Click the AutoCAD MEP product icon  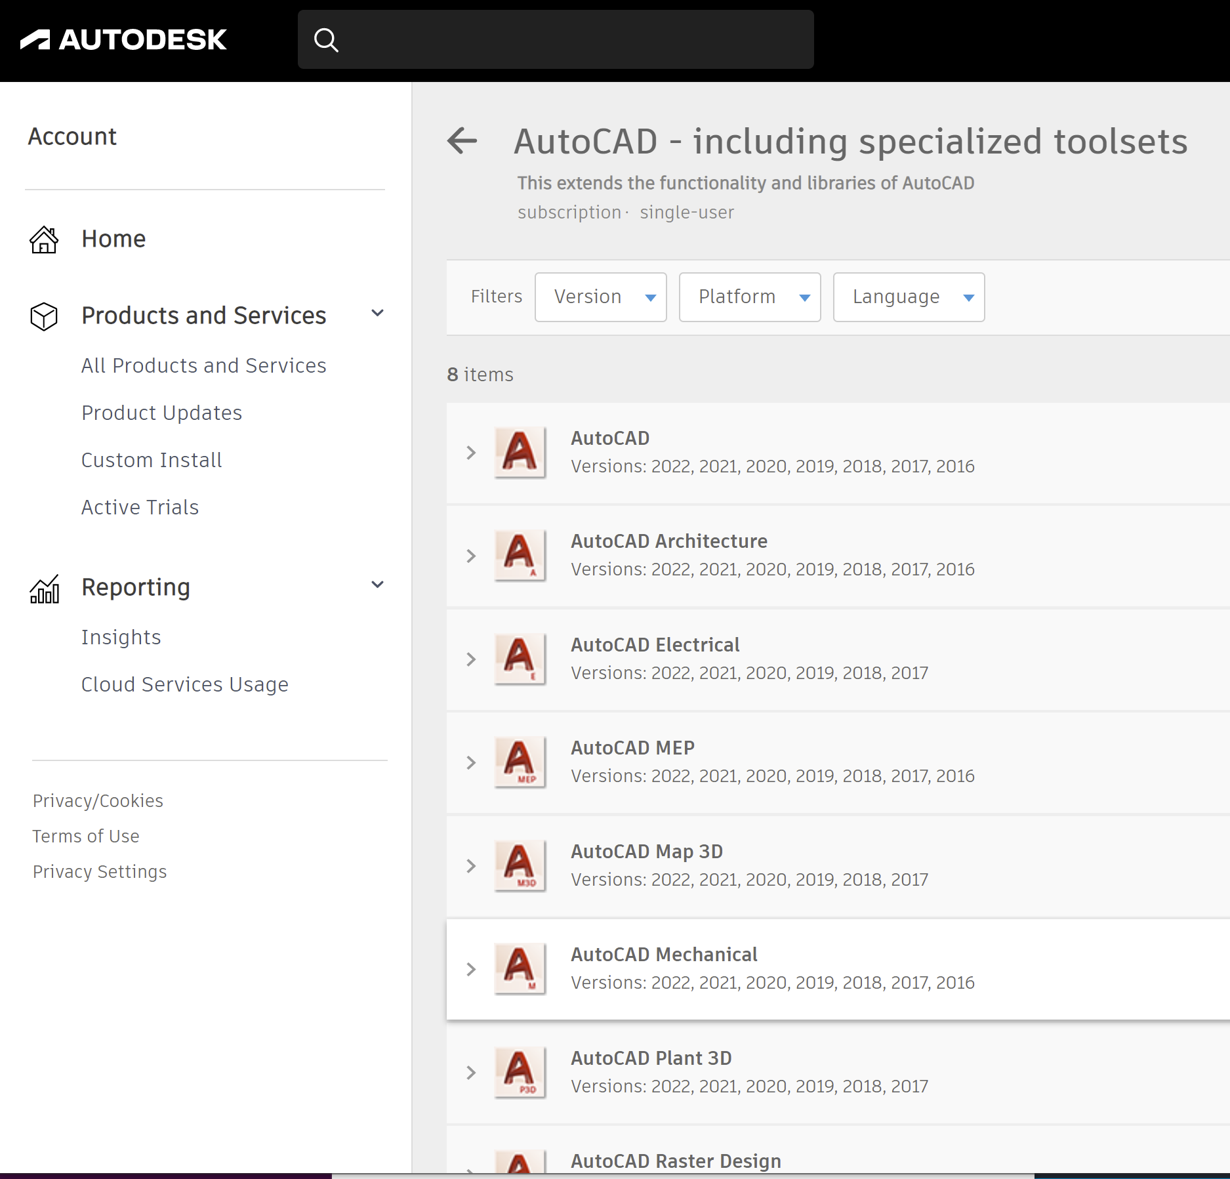click(520, 762)
